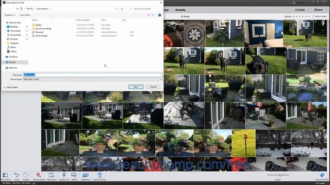Open the Create dropdown menu
The image size is (330, 185).
coord(302,10)
